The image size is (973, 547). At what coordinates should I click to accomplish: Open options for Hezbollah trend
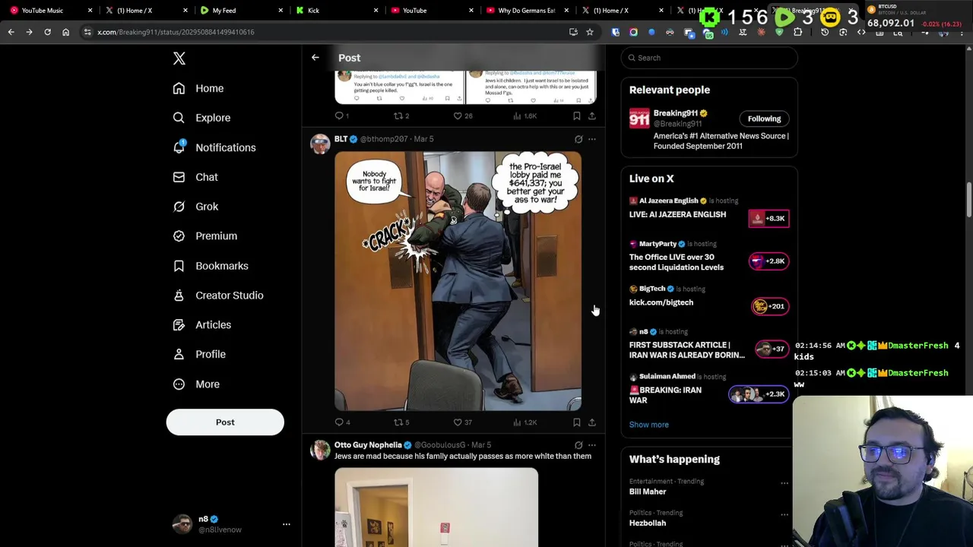[x=784, y=514]
